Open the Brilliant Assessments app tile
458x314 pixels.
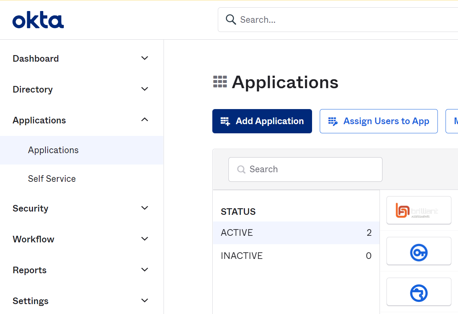pos(418,210)
